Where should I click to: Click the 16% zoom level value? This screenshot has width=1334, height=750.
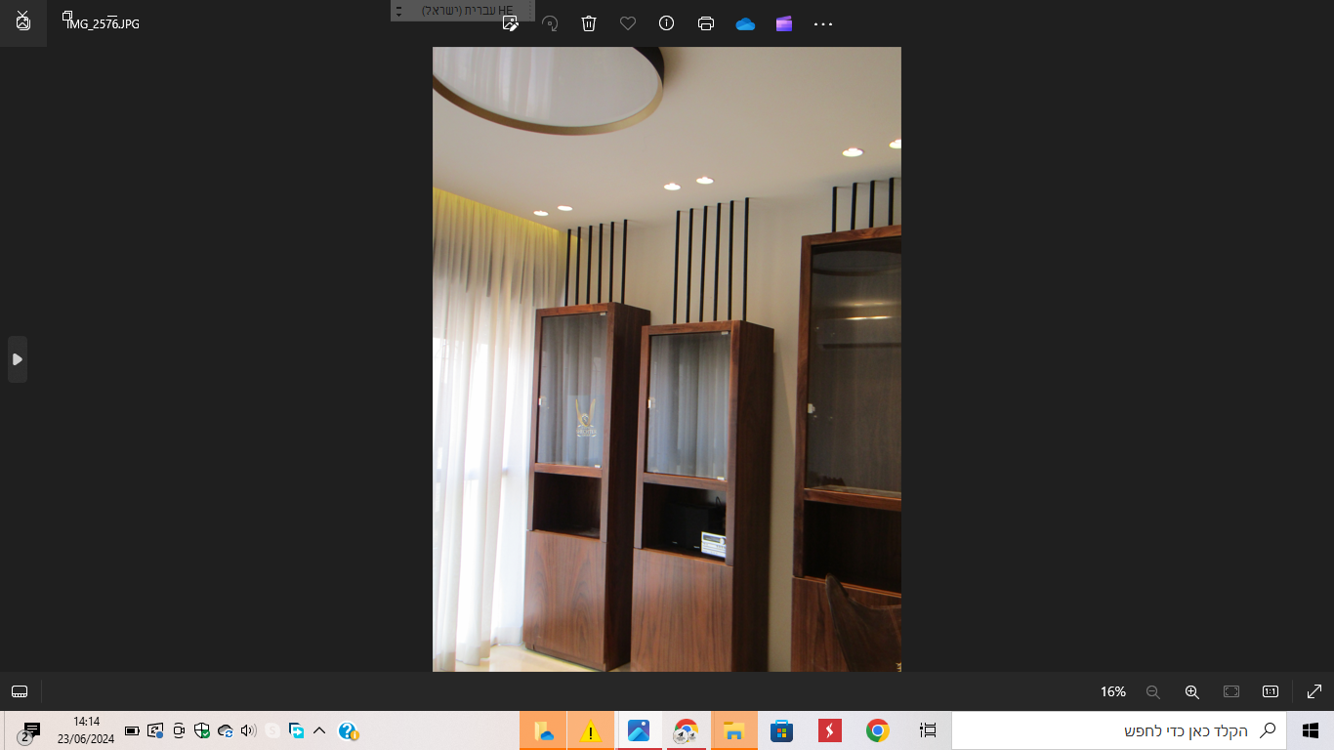[x=1113, y=691]
